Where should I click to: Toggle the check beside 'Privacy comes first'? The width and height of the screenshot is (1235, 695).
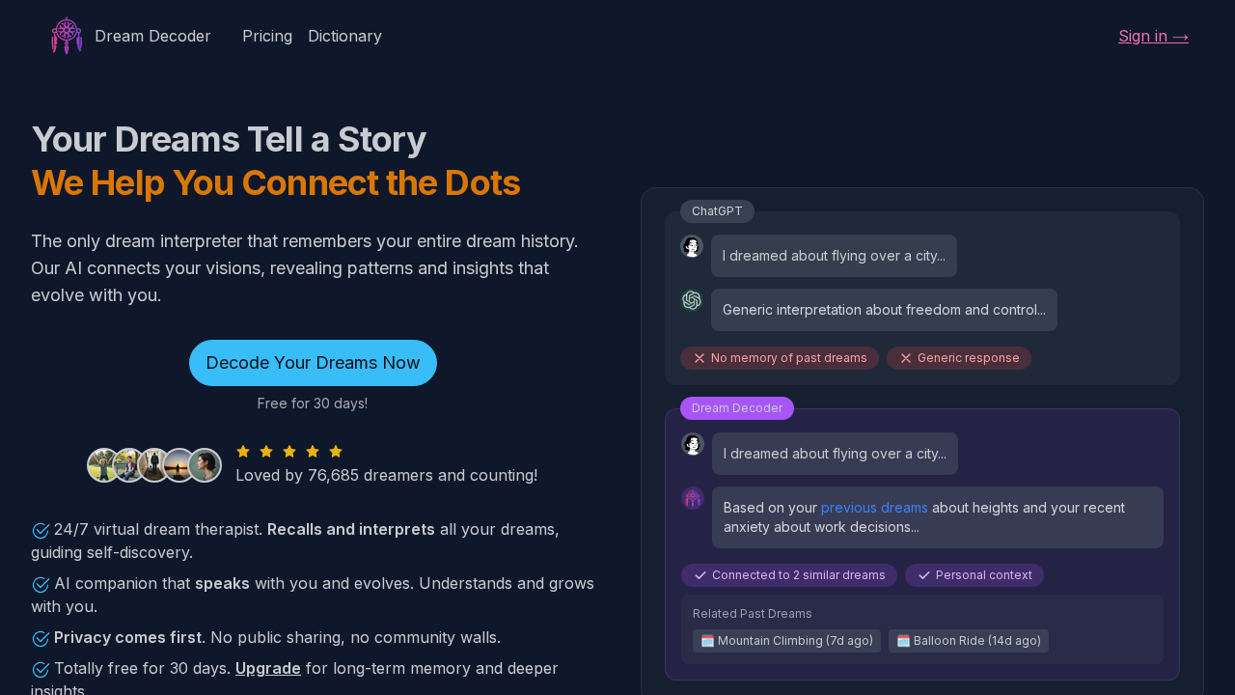tap(40, 638)
